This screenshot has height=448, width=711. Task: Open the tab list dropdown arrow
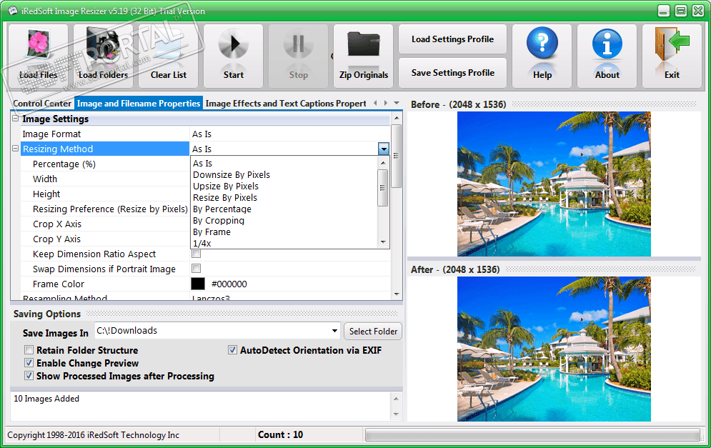coord(397,103)
